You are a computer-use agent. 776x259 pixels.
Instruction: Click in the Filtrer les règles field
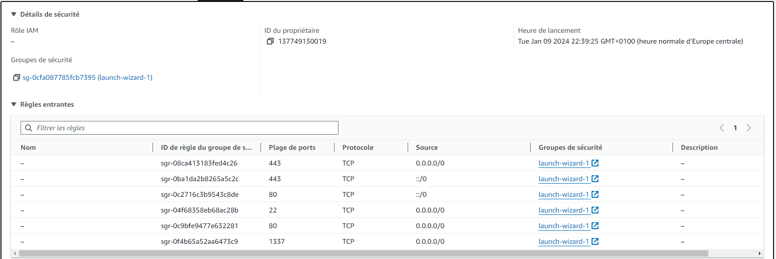[180, 128]
